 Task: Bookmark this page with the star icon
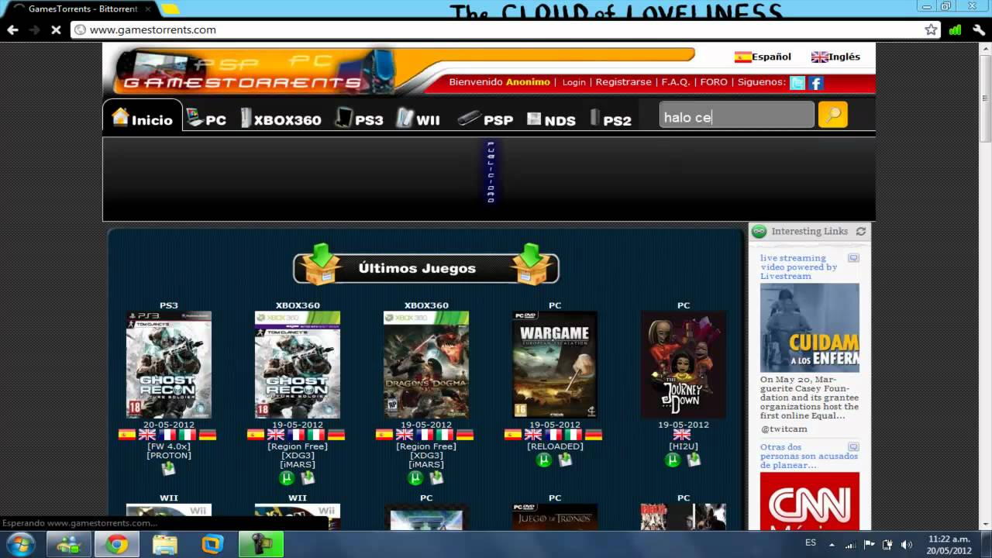coord(931,29)
